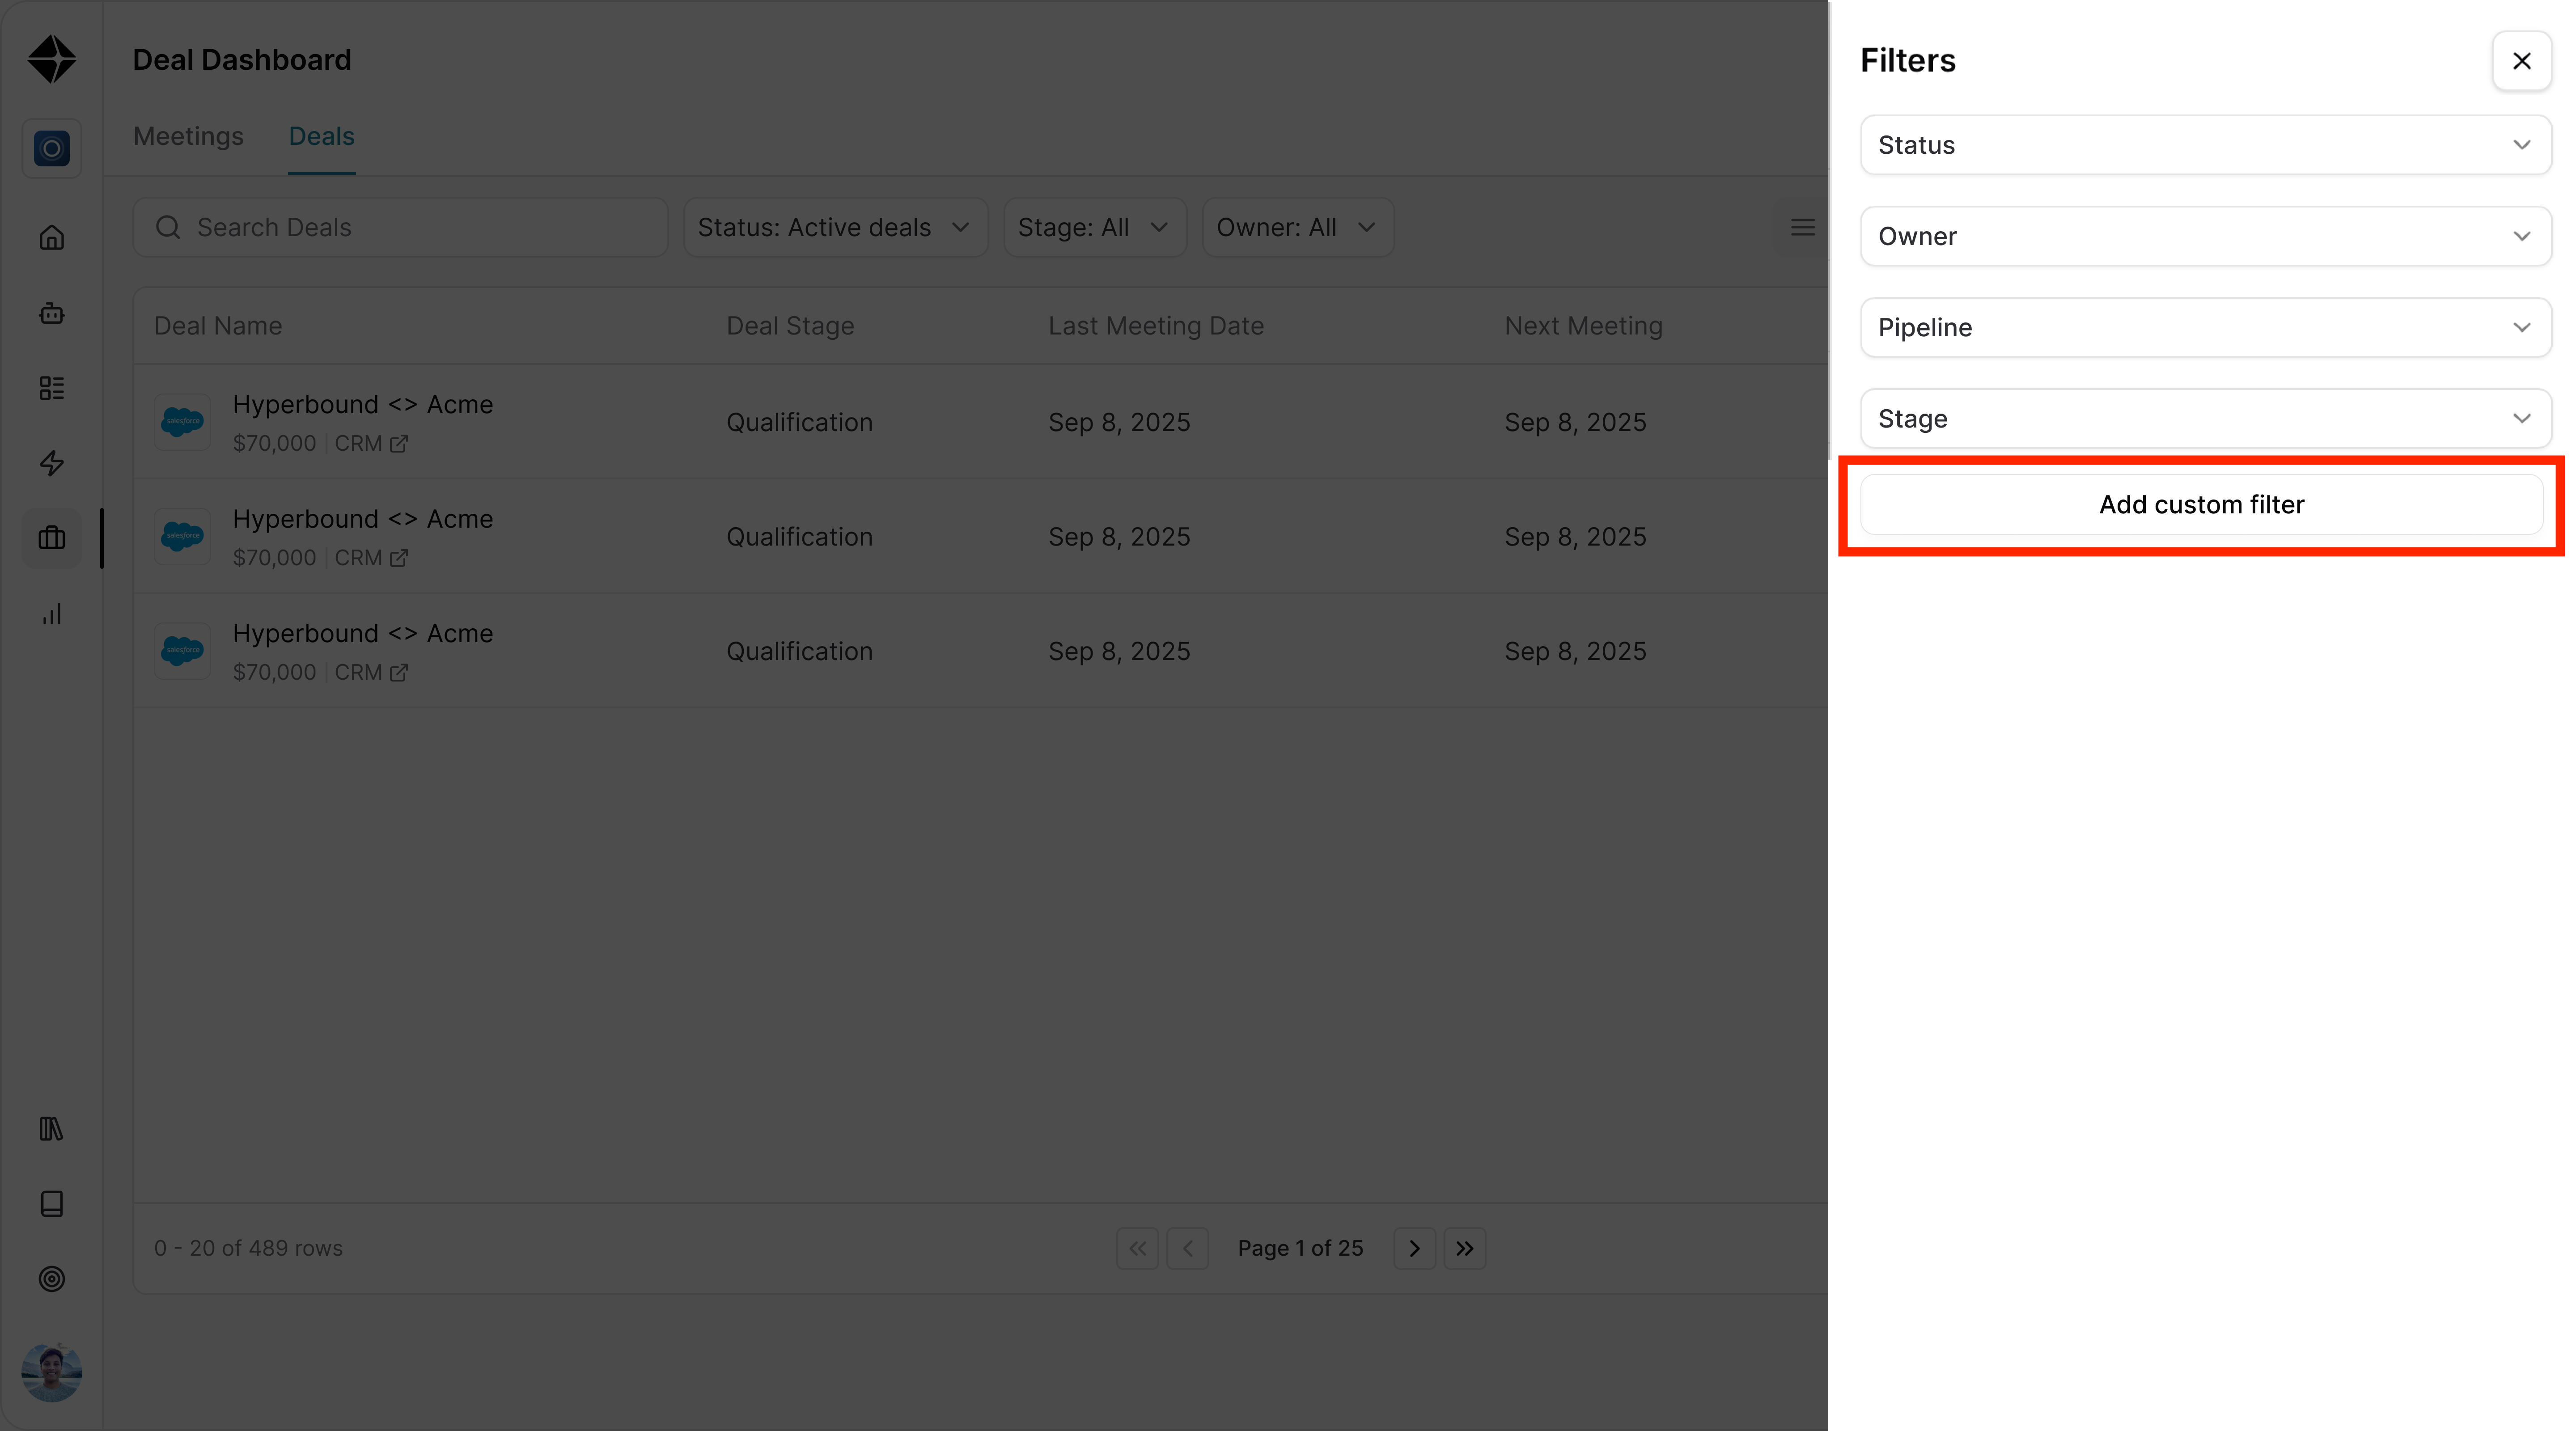Image resolution: width=2576 pixels, height=1431 pixels.
Task: Open the Stage filter dropdown in panel
Action: [x=2205, y=418]
